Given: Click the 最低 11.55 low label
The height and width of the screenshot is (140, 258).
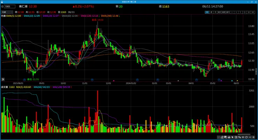Looking at the screenshot, I should point(33,79).
